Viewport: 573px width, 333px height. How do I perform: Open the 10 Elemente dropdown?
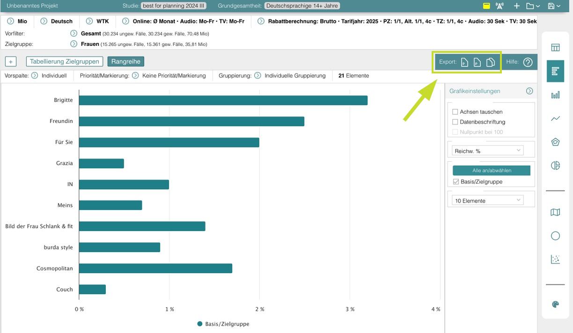coord(487,200)
